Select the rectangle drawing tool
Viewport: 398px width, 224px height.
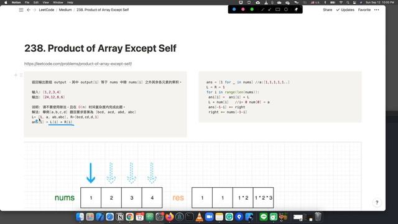pos(278,9)
